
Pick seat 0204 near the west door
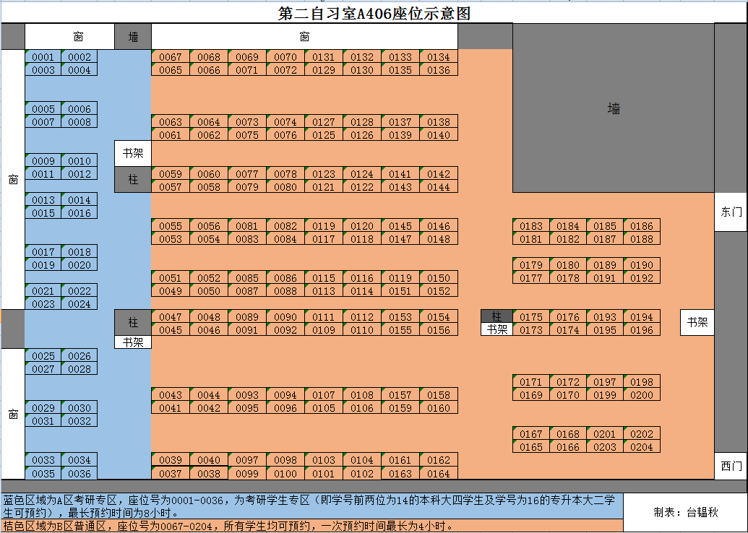click(641, 447)
